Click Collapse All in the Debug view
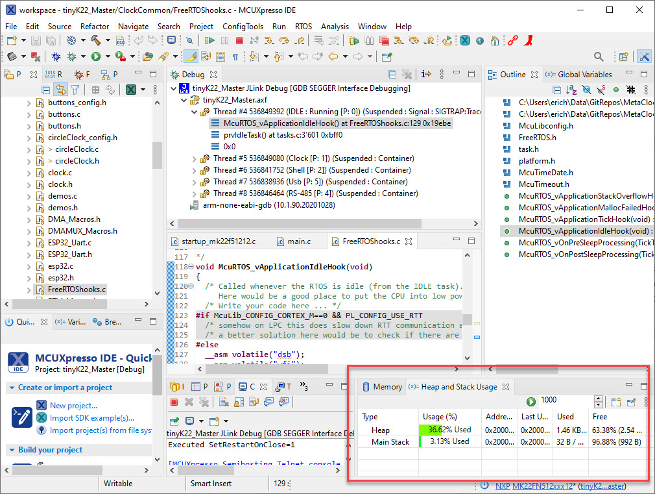The width and height of the screenshot is (655, 494). [392, 75]
